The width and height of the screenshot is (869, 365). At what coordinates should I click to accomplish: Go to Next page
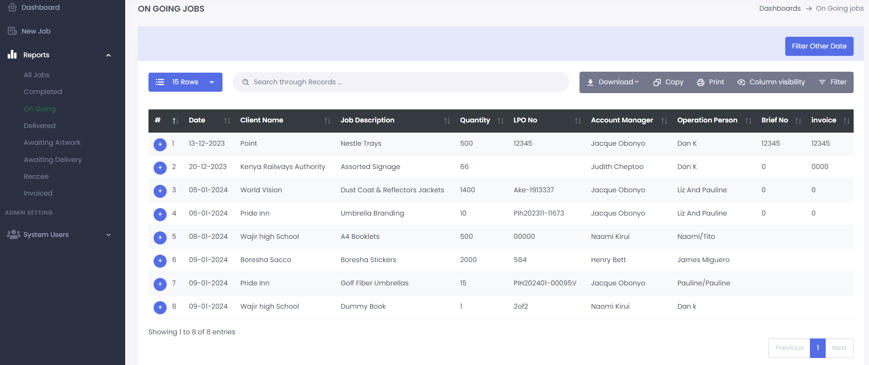click(839, 348)
